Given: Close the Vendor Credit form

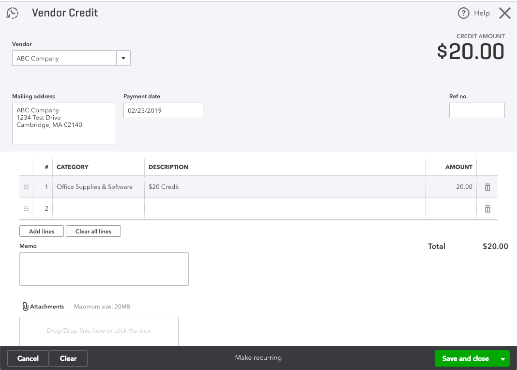Looking at the screenshot, I should 504,13.
